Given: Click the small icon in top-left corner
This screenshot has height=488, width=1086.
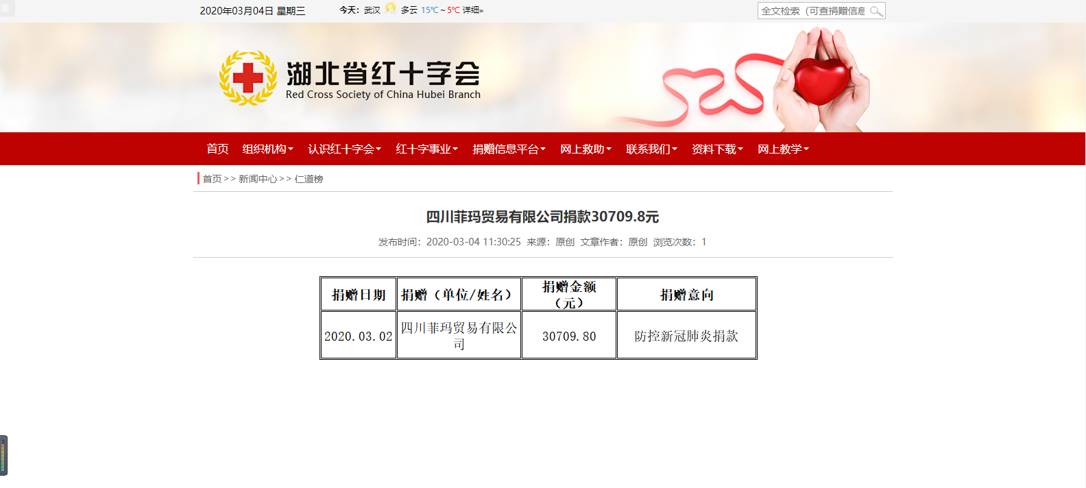Looking at the screenshot, I should tap(7, 8).
